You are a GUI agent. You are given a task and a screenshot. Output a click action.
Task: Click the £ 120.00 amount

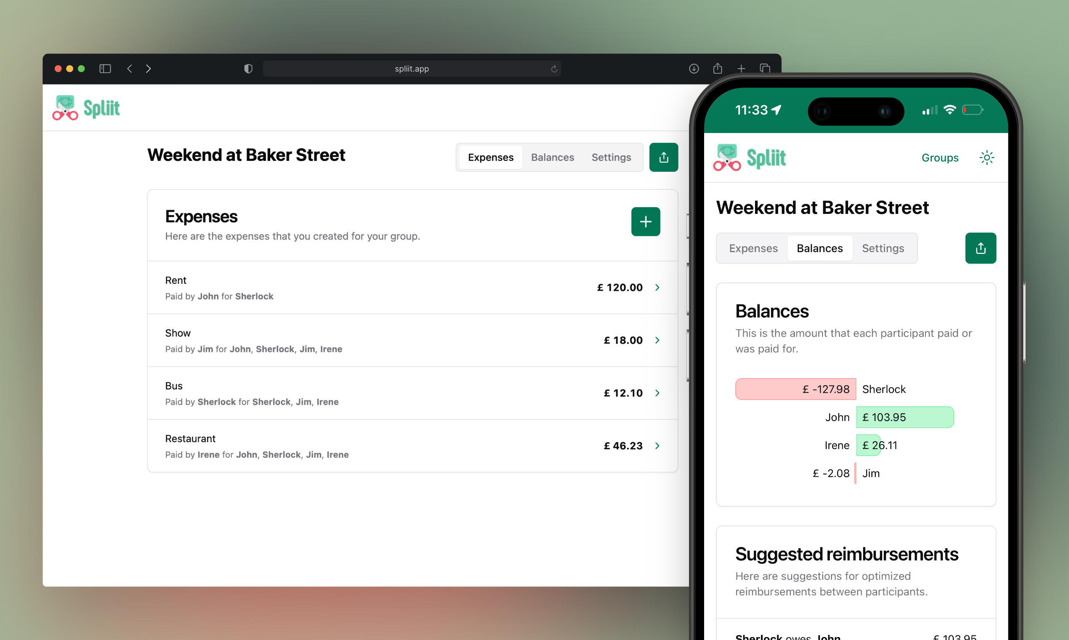pos(620,287)
